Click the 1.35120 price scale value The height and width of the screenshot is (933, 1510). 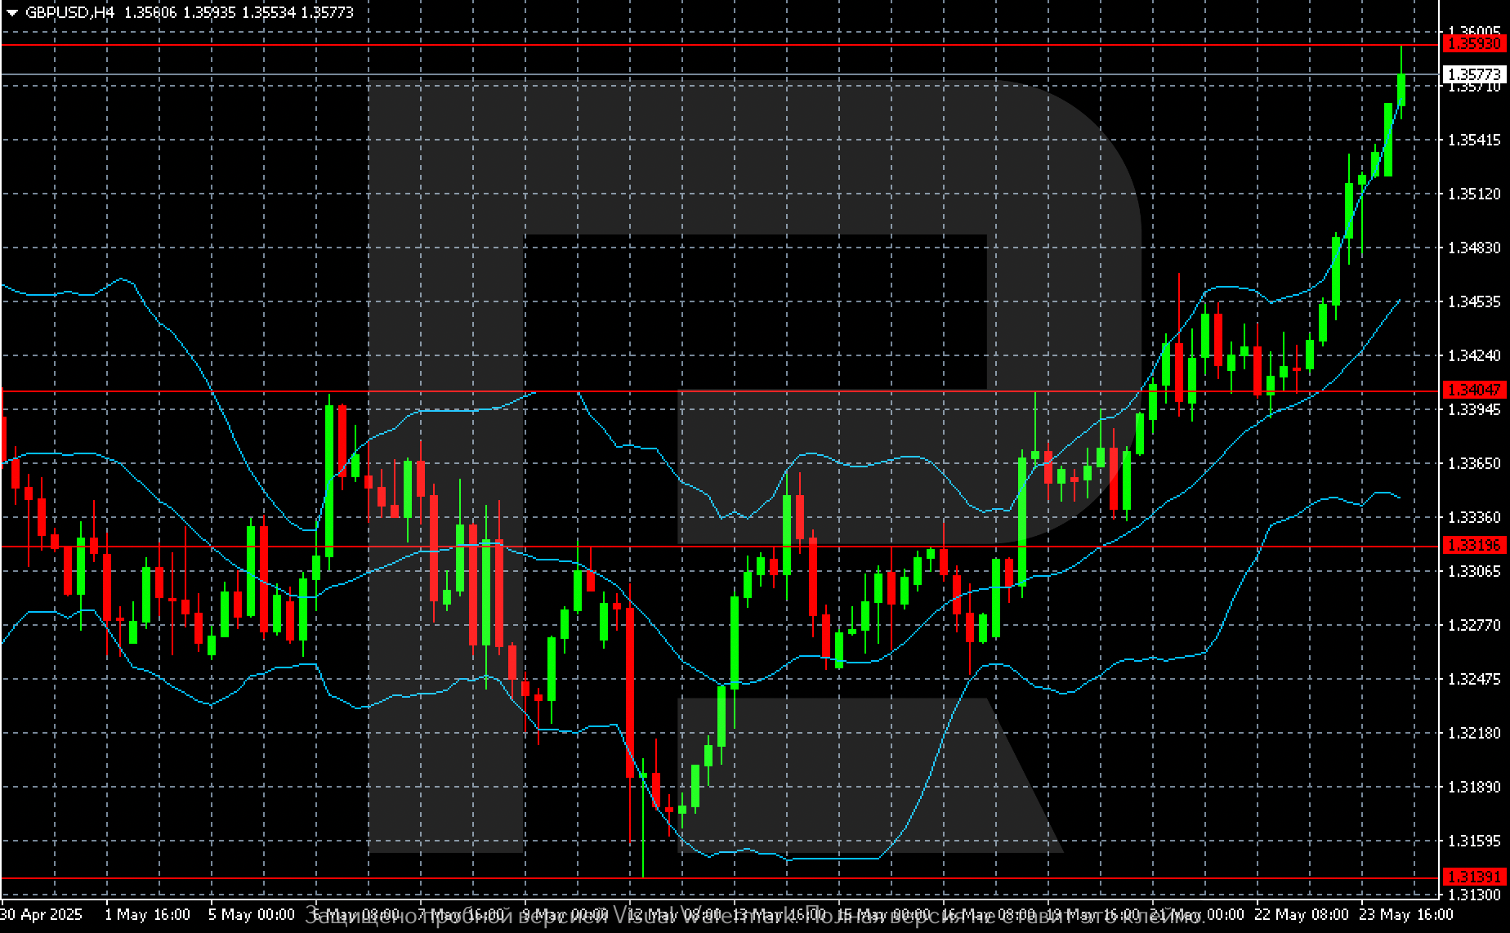pyautogui.click(x=1474, y=194)
